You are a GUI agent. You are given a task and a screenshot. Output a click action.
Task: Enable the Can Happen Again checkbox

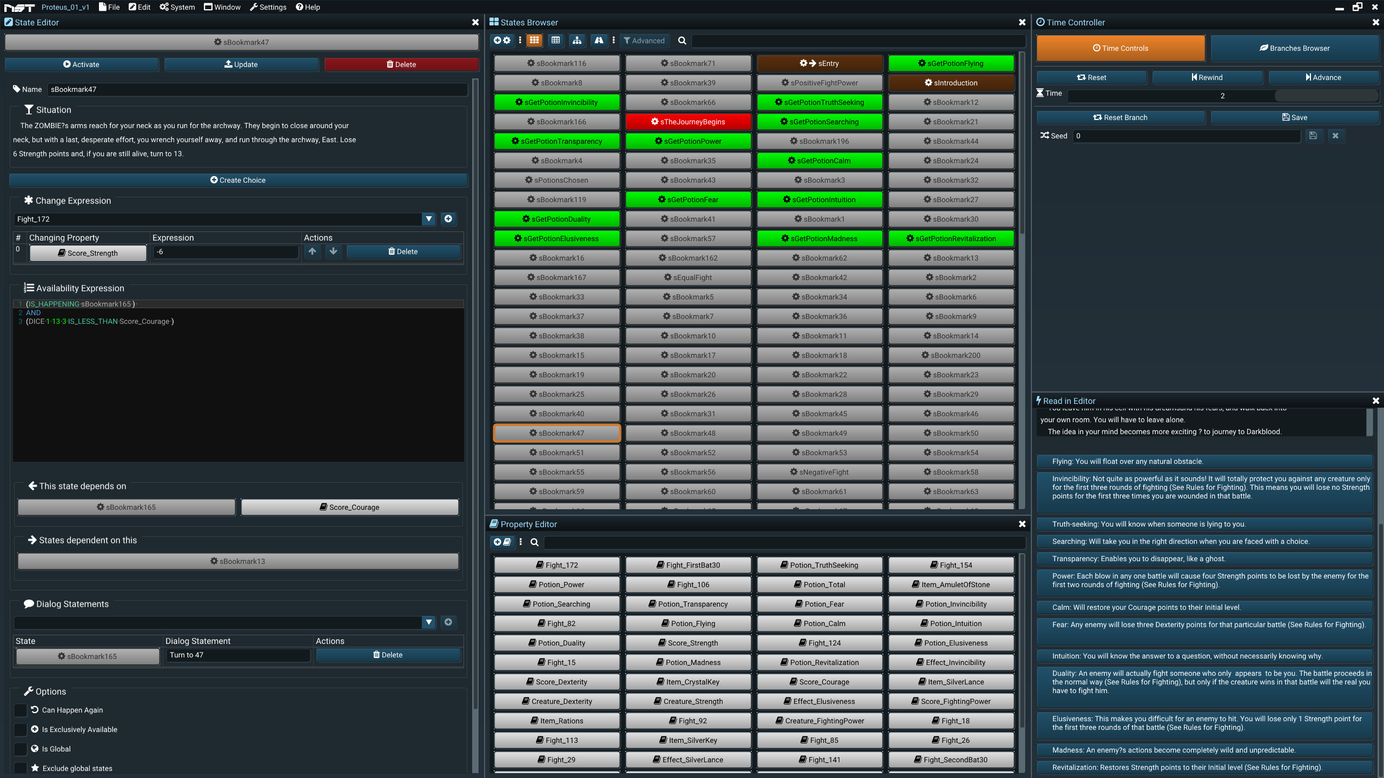click(21, 710)
